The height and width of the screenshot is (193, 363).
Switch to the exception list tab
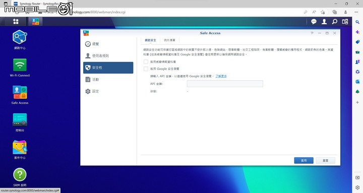pos(169,40)
